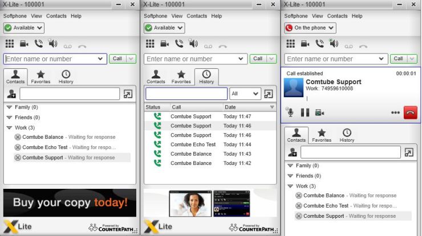Image resolution: width=422 pixels, height=236 pixels.
Task: Detach the contacts panel in the left window
Action: (x=128, y=94)
